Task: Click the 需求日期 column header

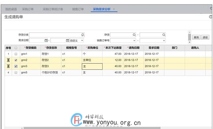Action: coord(154,48)
